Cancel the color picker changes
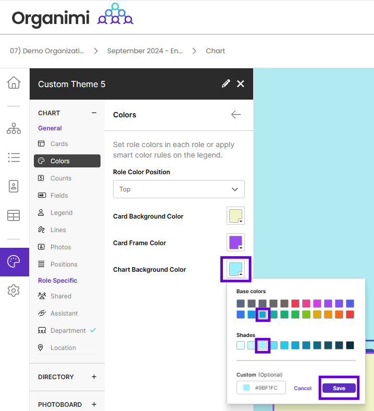The height and width of the screenshot is (411, 374). tap(303, 388)
